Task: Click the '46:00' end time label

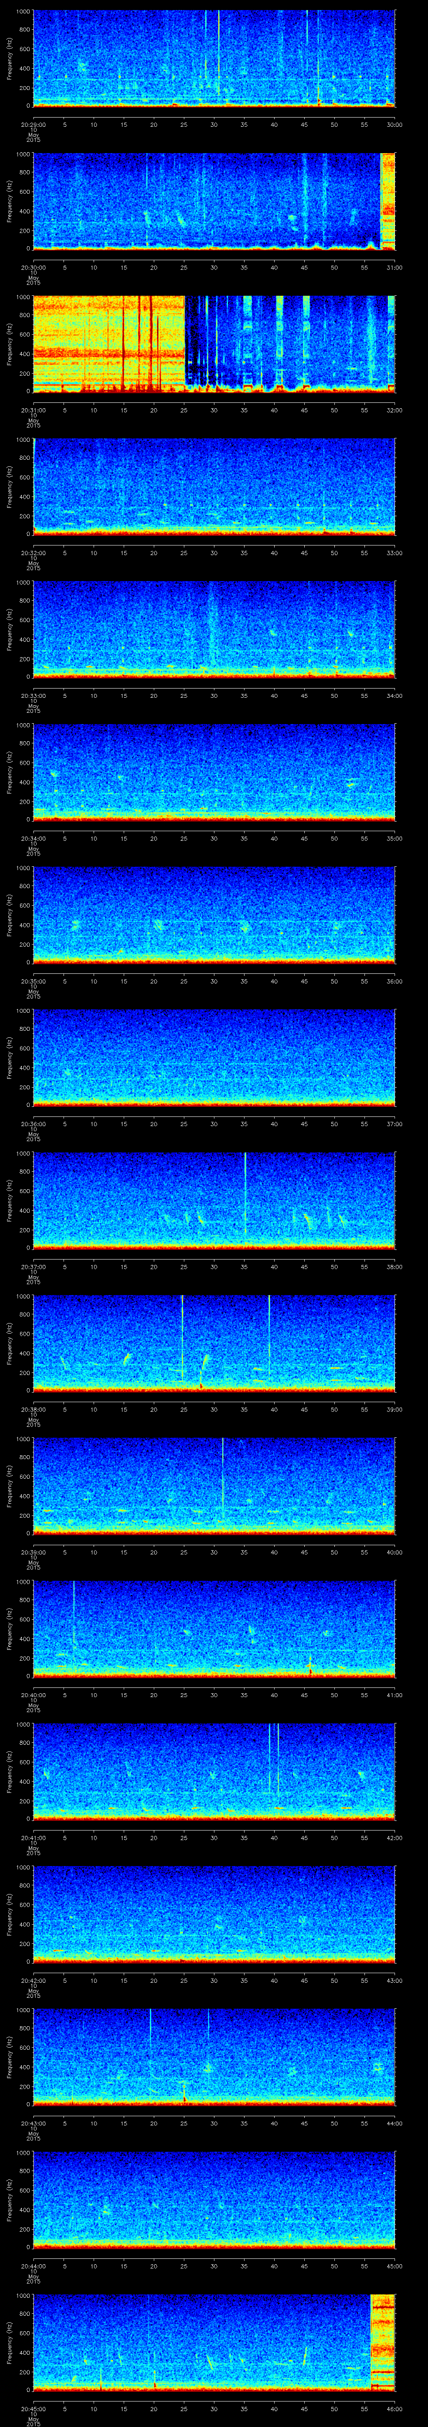Action: (x=394, y=2409)
